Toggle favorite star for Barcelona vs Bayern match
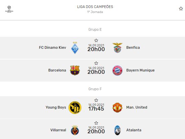The image size is (185, 139). [x=96, y=63]
